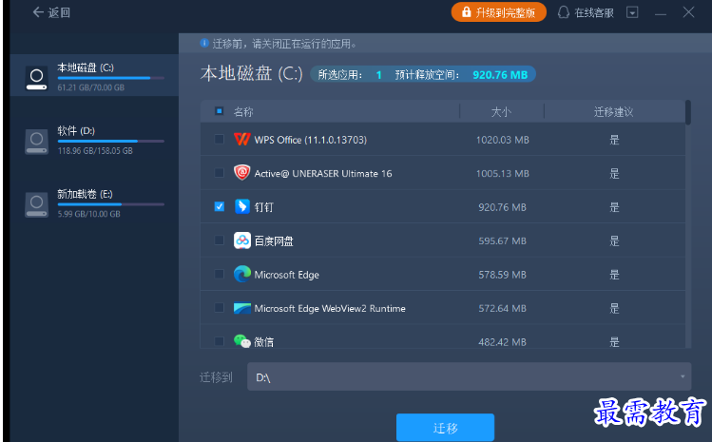Click the 482.42 MB size value

coord(502,341)
